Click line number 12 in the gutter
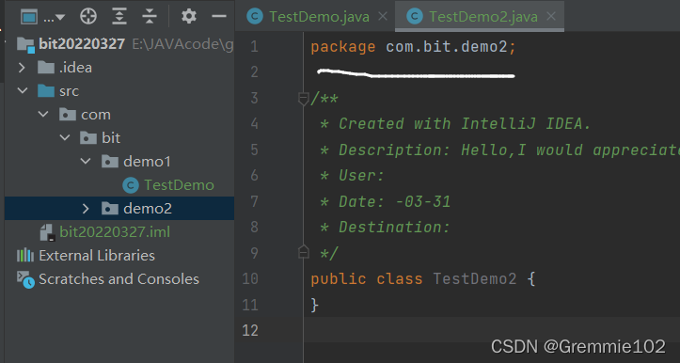The height and width of the screenshot is (363, 680). (250, 330)
